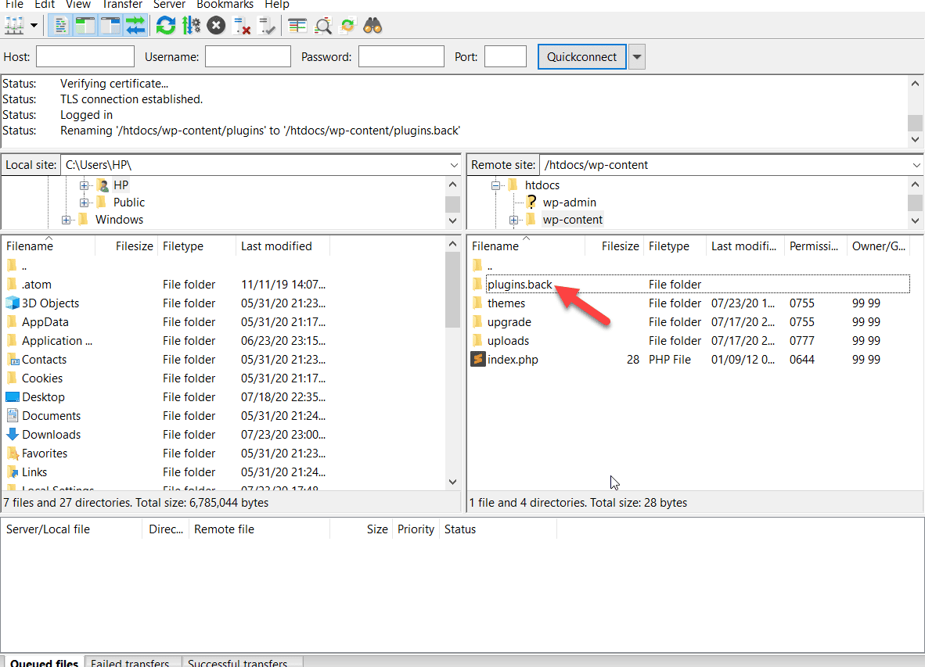The width and height of the screenshot is (925, 667).
Task: Select upgrade folder icon in remote list
Action: [478, 321]
